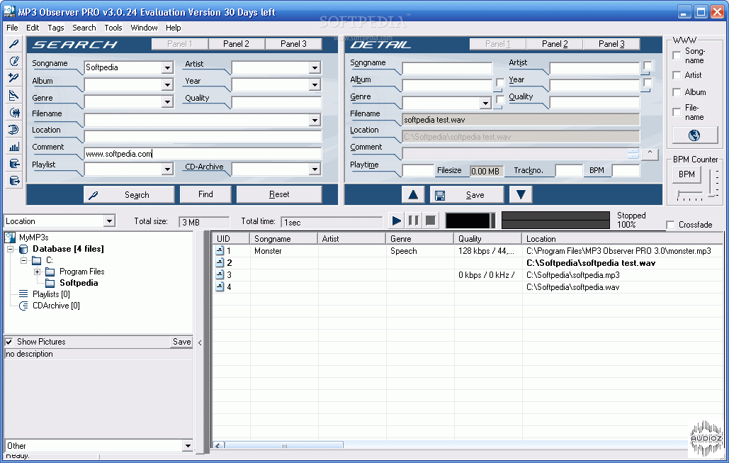This screenshot has width=729, height=463.
Task: Move to next record with down arrow
Action: 521,194
